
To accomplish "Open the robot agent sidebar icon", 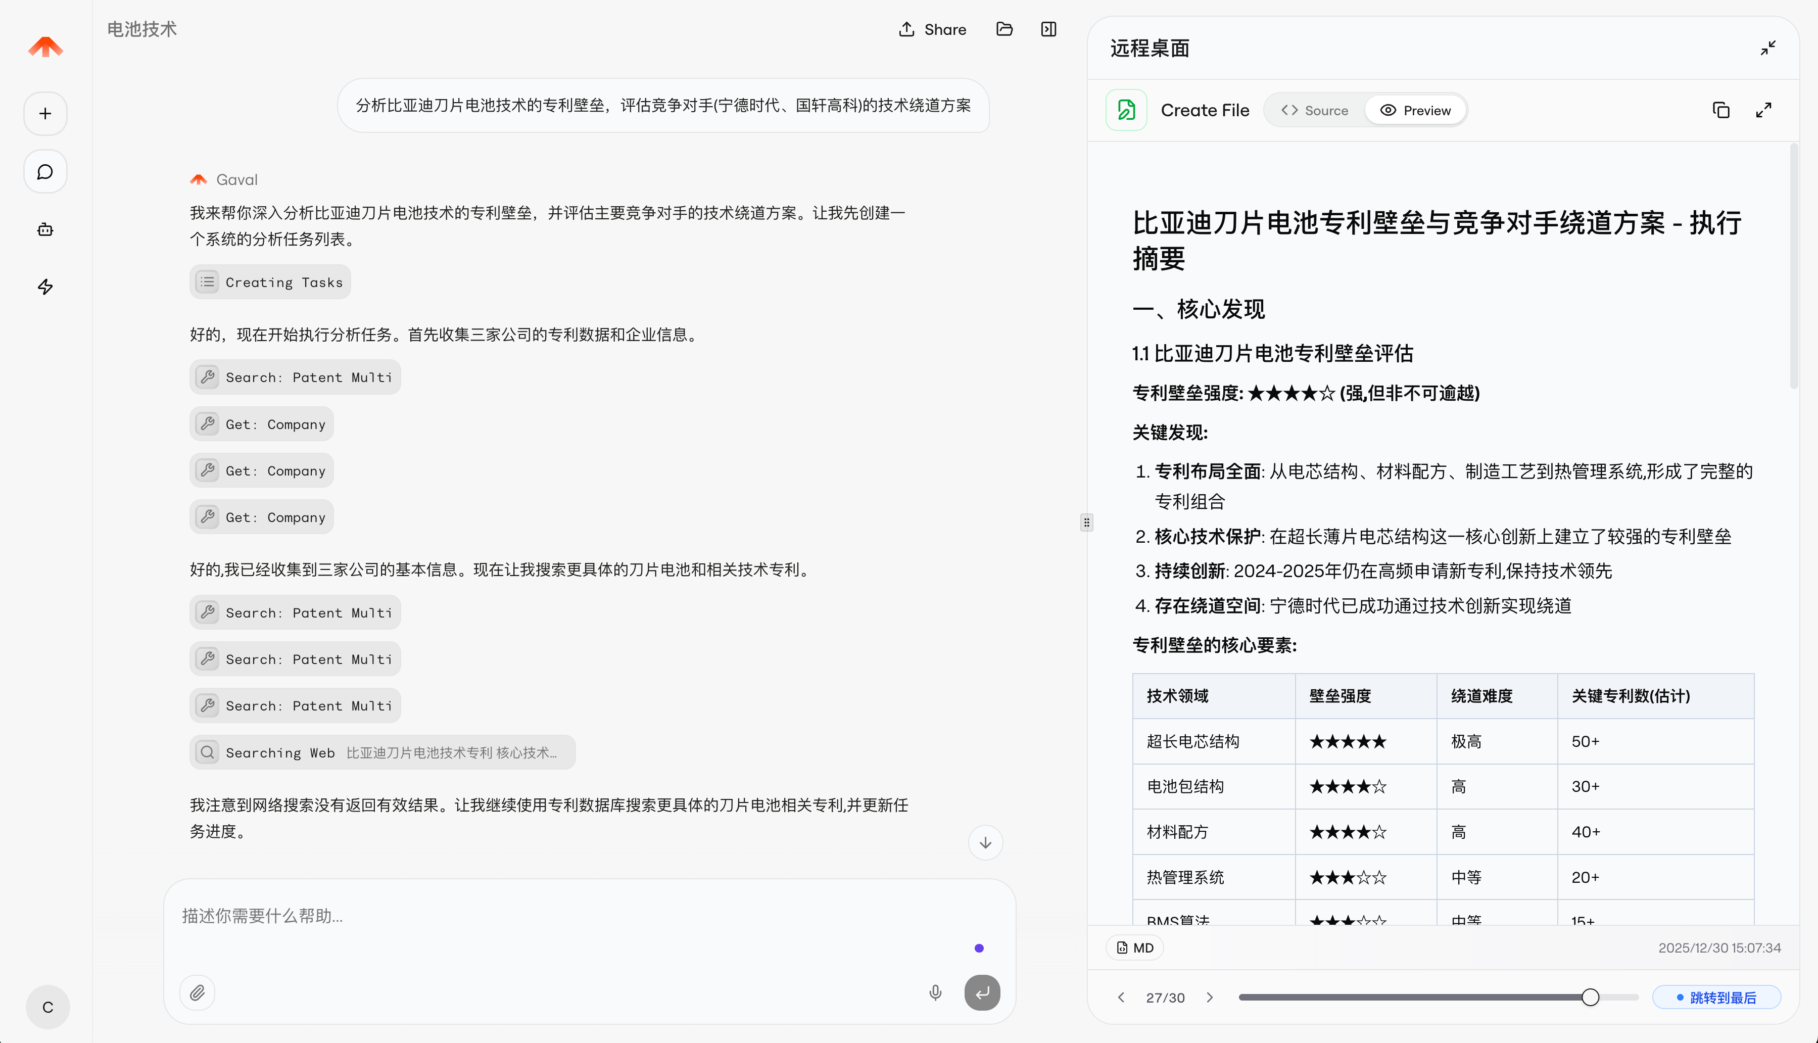I will [45, 229].
